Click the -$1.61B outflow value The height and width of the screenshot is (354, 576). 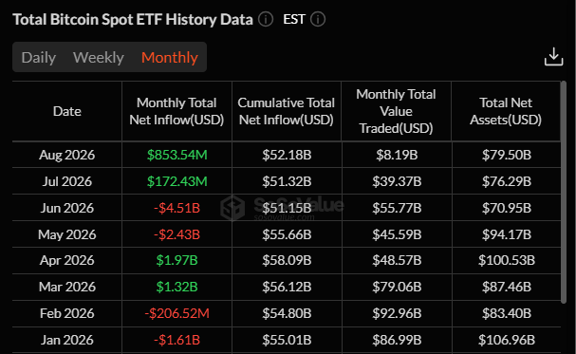177,340
